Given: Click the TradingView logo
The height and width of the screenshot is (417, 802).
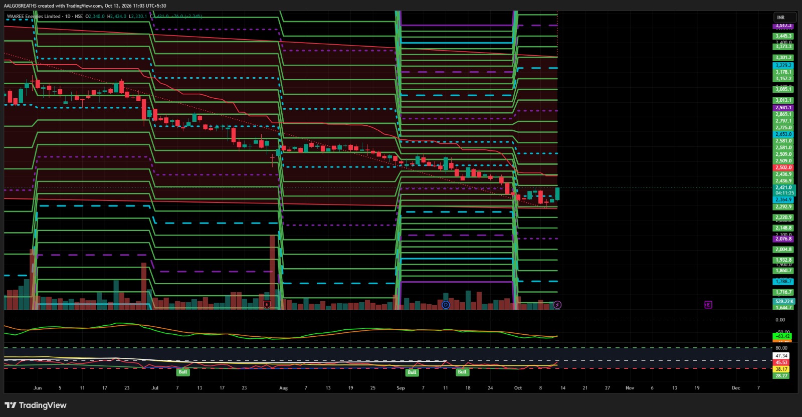Looking at the screenshot, I should tap(36, 405).
